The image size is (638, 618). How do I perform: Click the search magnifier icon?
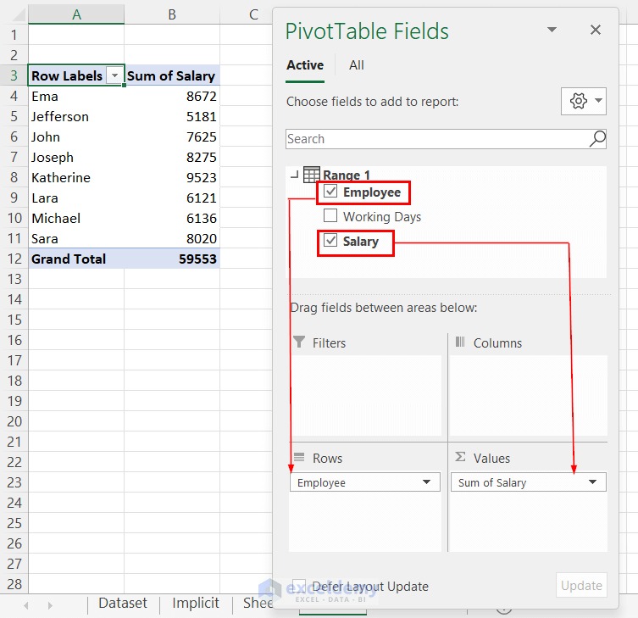tap(597, 138)
